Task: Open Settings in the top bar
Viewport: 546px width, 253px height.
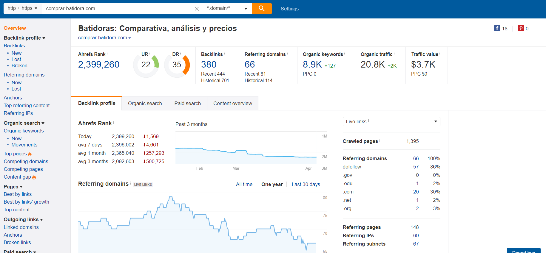Action: click(x=290, y=9)
